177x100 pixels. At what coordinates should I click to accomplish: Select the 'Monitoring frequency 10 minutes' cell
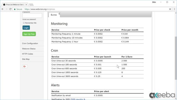(67, 38)
